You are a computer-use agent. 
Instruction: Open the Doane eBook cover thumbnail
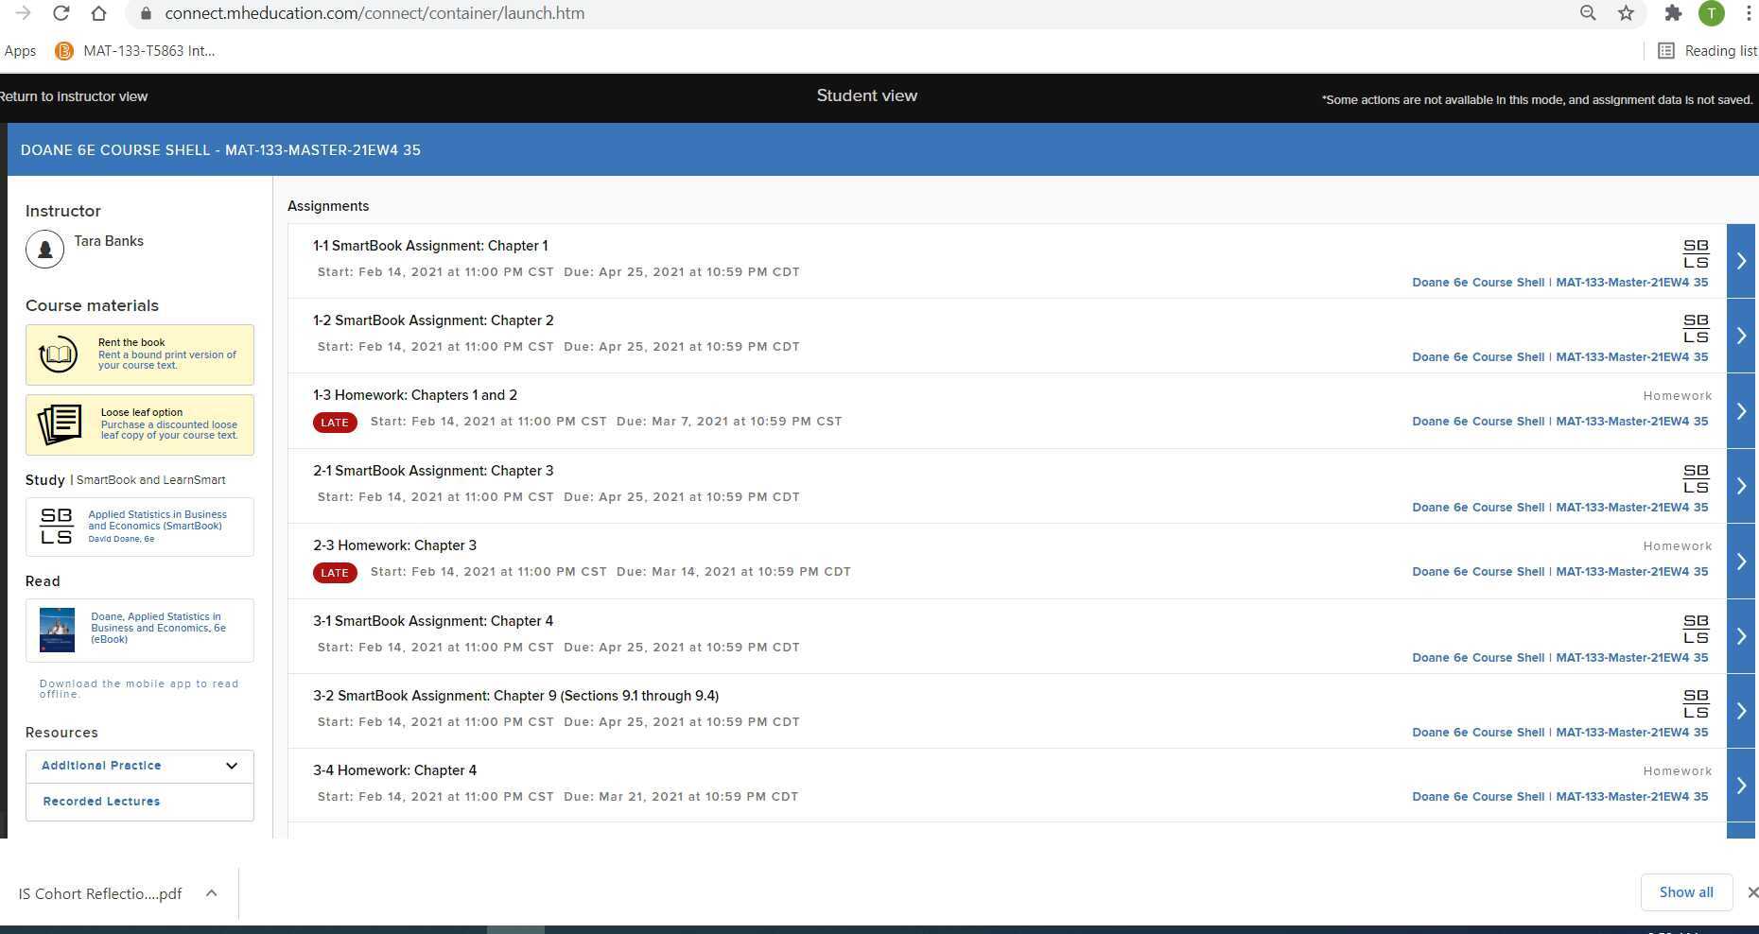(57, 630)
